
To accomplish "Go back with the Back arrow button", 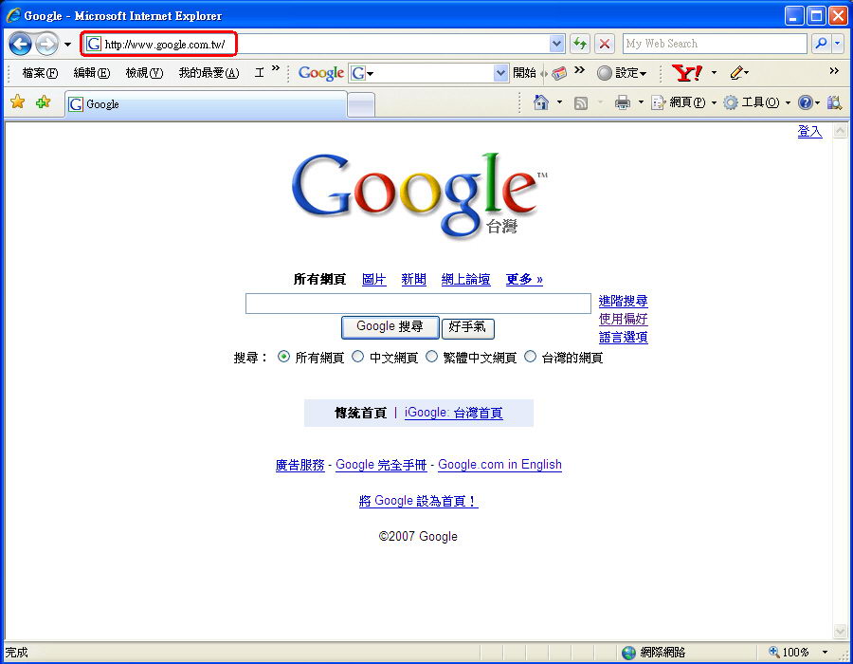I will pos(20,44).
